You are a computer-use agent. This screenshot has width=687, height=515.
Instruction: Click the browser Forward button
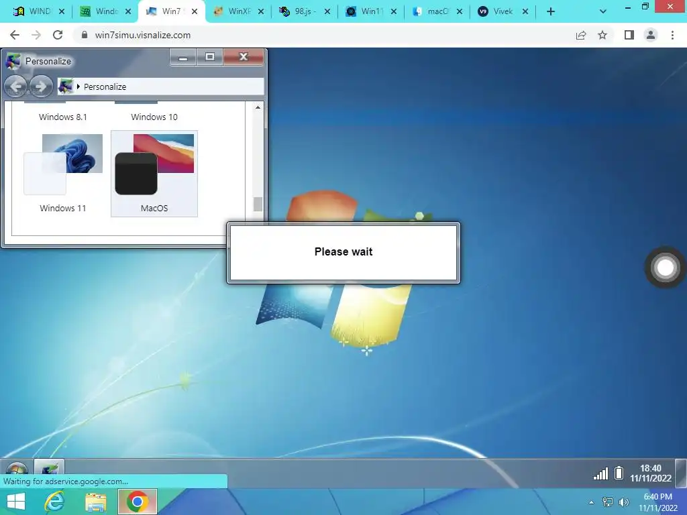click(x=36, y=35)
